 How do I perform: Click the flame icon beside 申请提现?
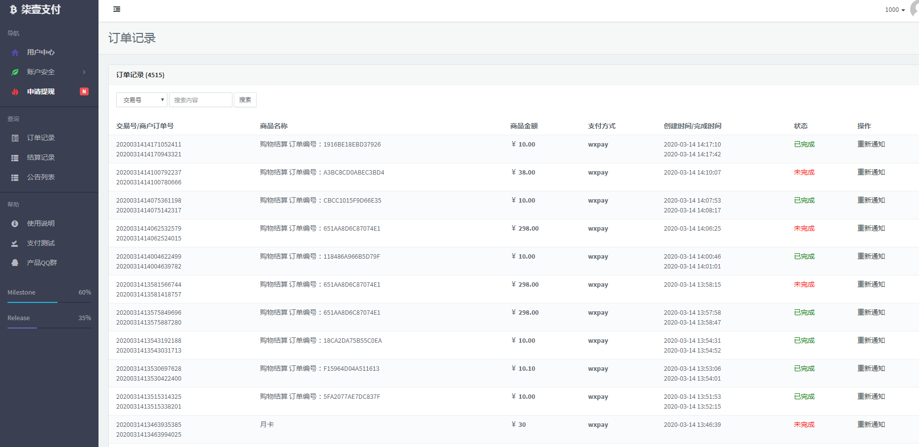pyautogui.click(x=15, y=92)
